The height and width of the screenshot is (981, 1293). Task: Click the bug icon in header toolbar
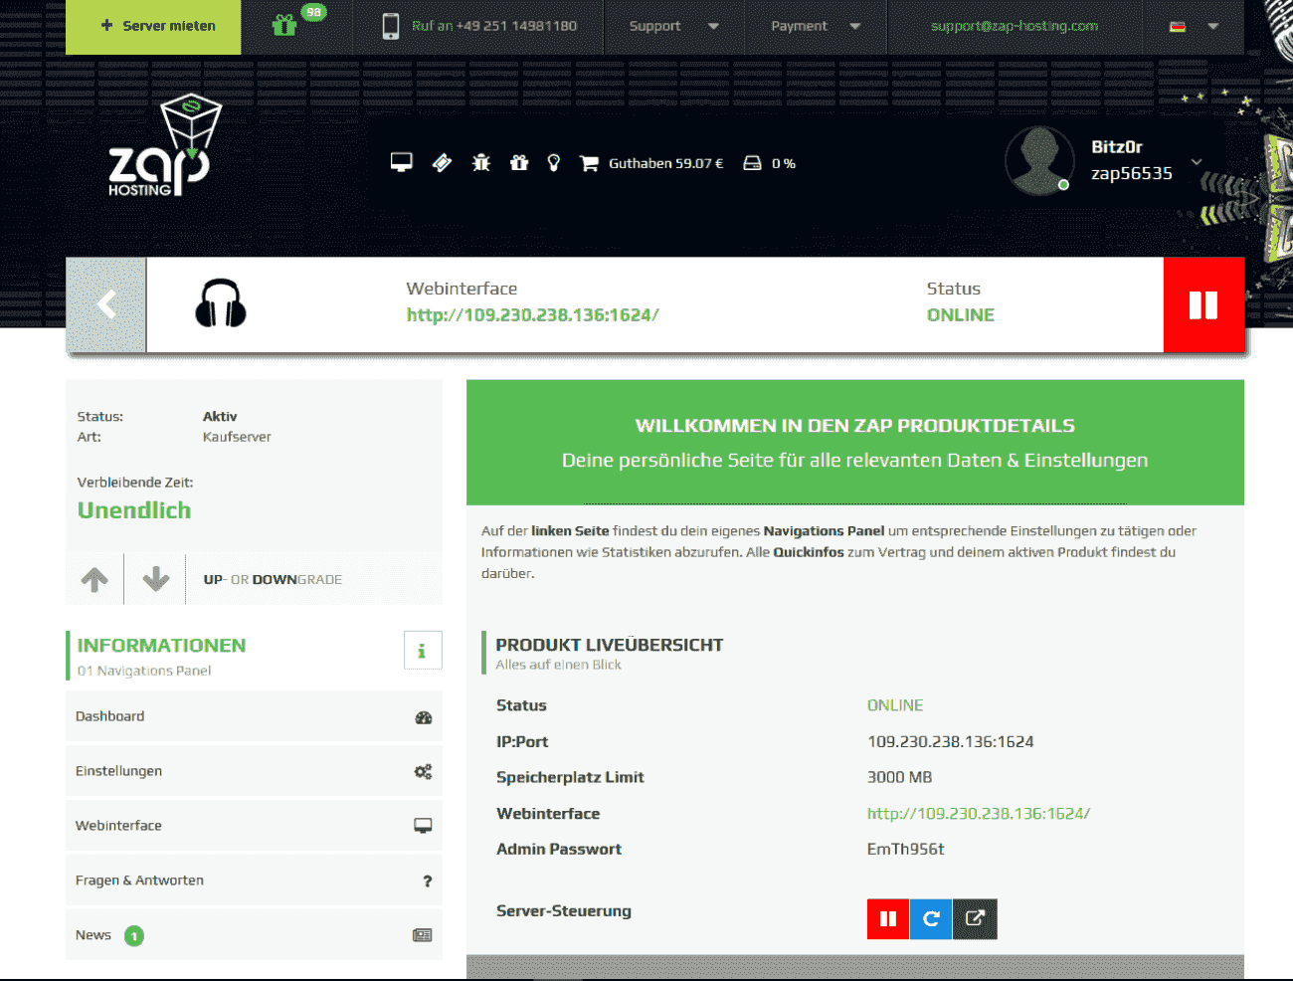pyautogui.click(x=481, y=162)
